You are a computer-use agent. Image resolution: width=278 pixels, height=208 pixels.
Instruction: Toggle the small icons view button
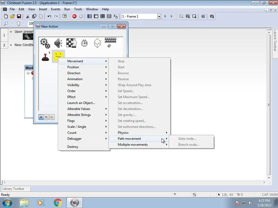[46, 117]
